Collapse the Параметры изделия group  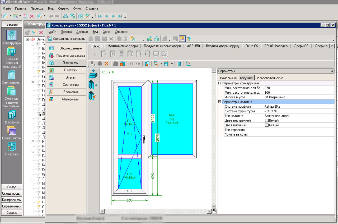point(219,102)
